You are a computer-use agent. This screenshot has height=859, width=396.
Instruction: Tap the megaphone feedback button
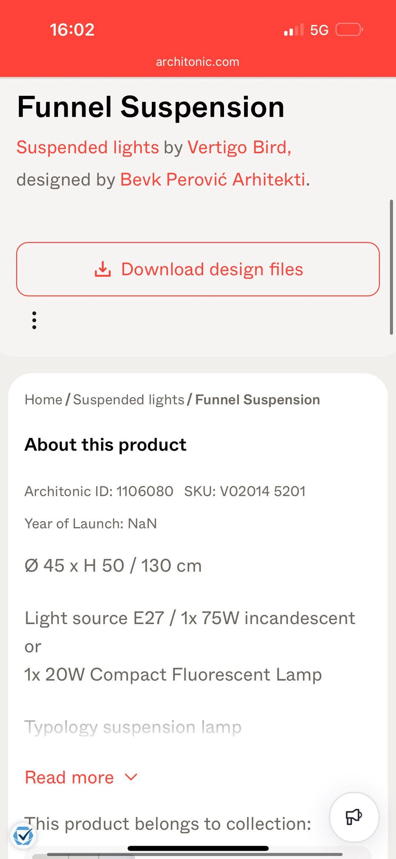[354, 817]
